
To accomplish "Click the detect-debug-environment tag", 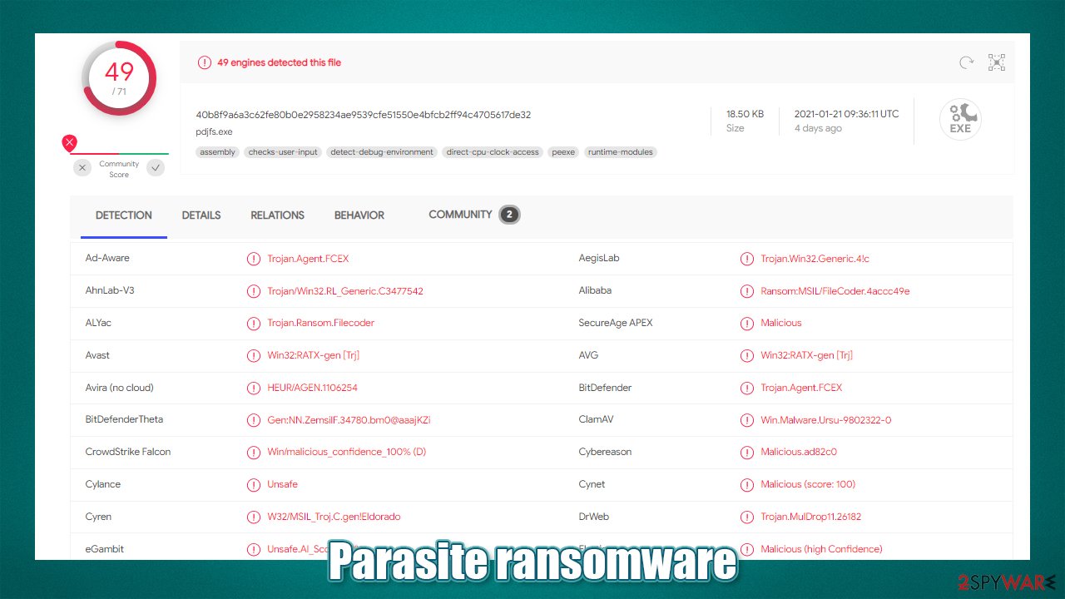I will click(x=382, y=152).
